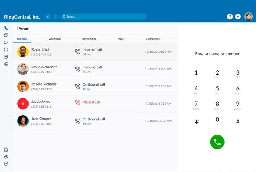256x172 pixels.
Task: Open the user profile avatar menu
Action: 248,16
